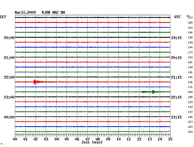The image size is (194, 147).
Task: Select the 23:00 CET time label
Action: pyautogui.click(x=9, y=97)
